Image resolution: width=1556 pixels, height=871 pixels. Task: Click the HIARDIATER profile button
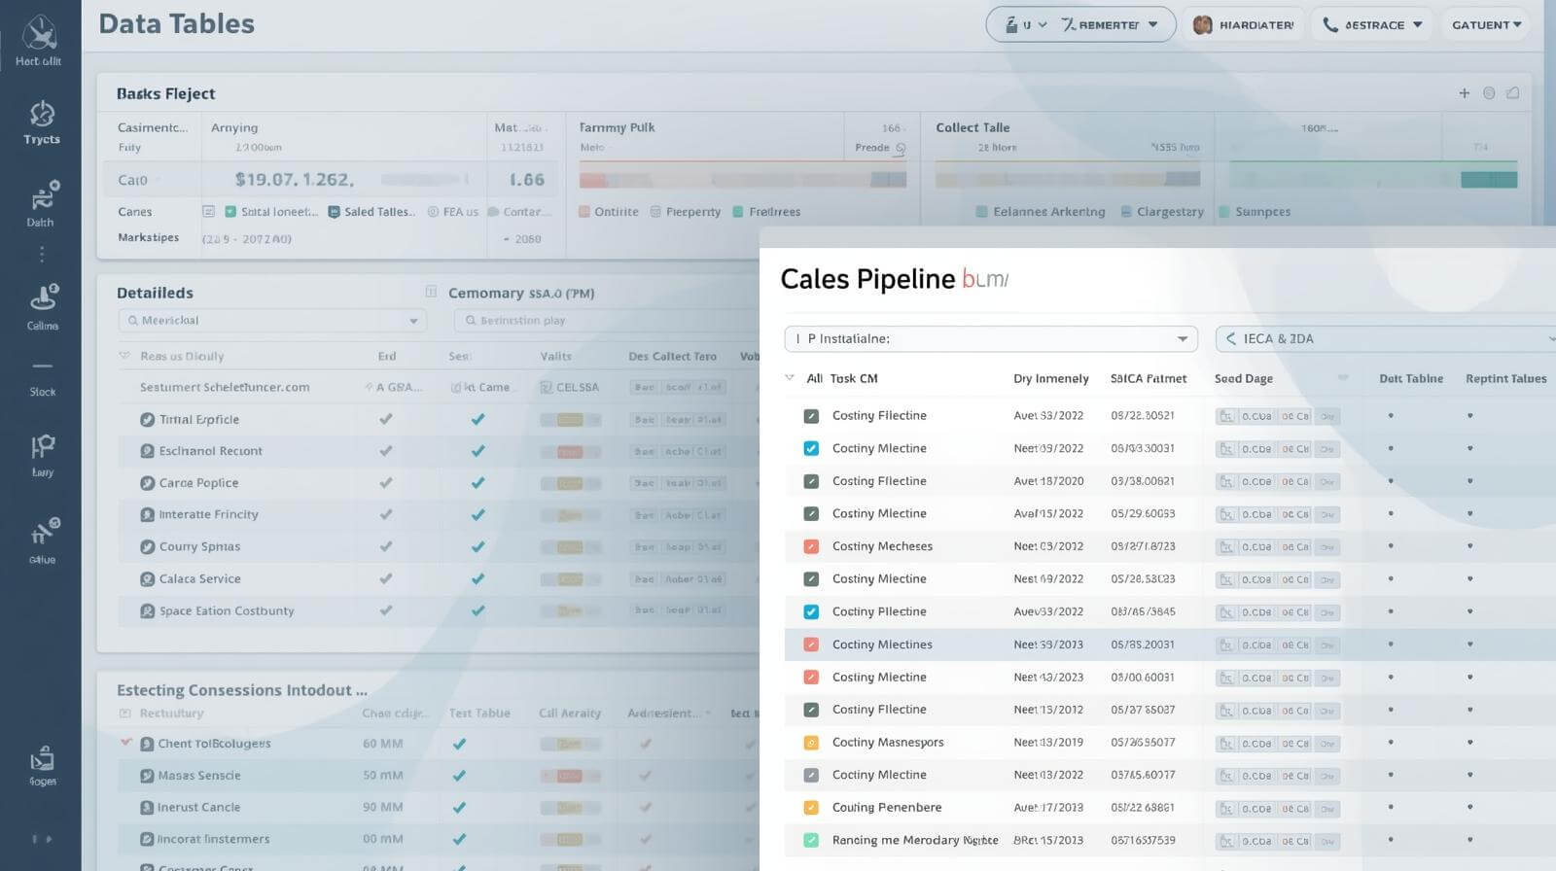click(x=1243, y=25)
